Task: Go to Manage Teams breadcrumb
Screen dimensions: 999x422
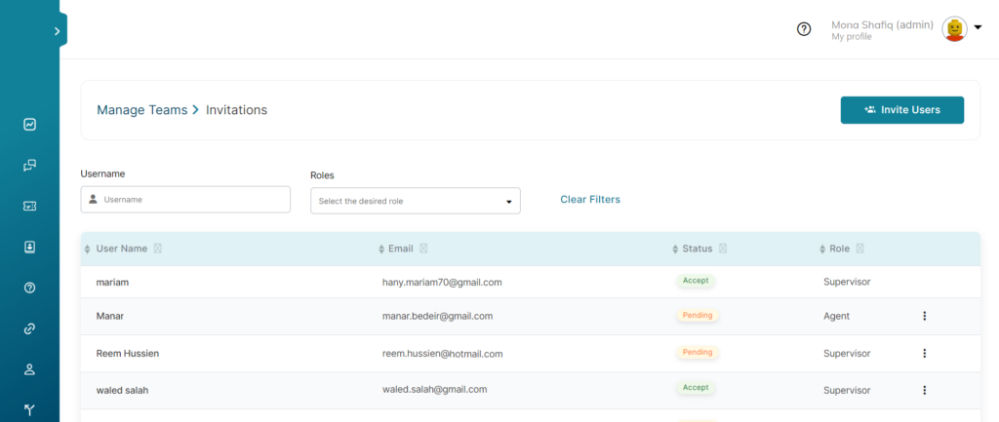Action: click(x=142, y=110)
